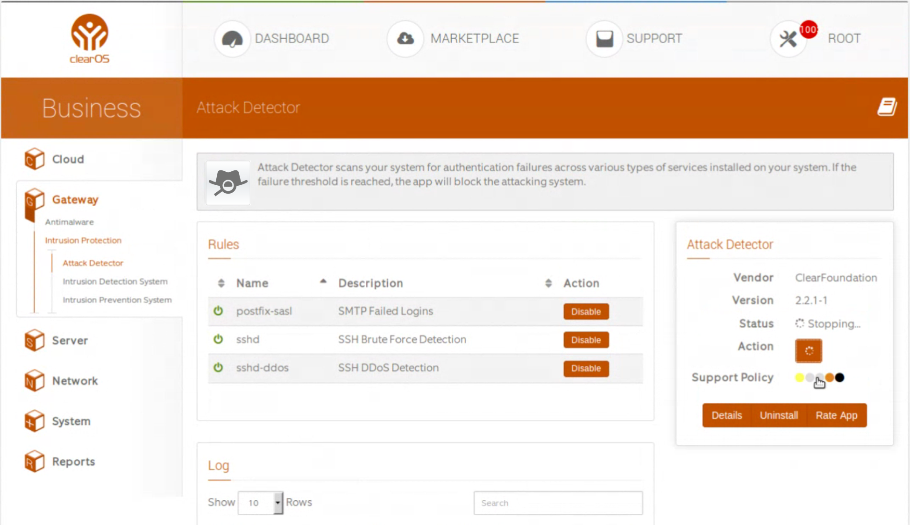Expand the Reports menu section
910x525 pixels.
[74, 462]
